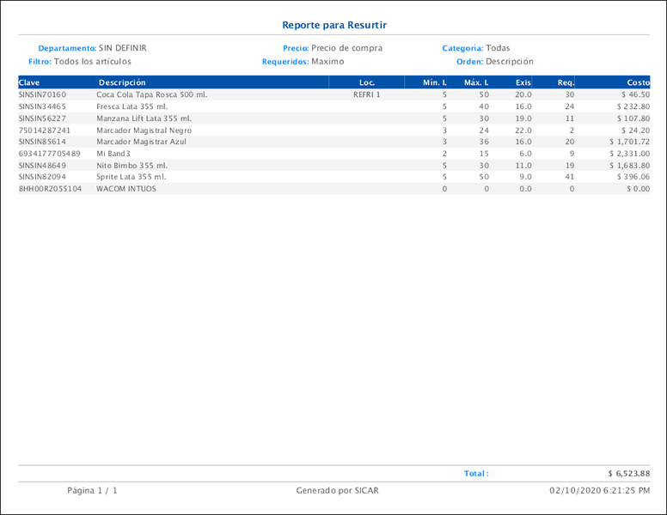Click the 'Clave' column header
This screenshot has height=515, width=667.
point(29,82)
